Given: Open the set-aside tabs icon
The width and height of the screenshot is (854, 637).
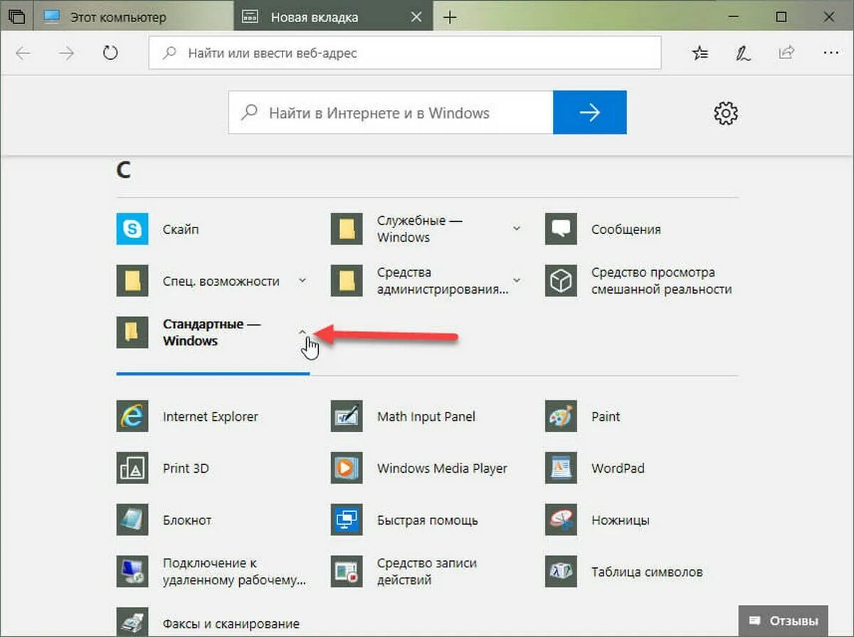Looking at the screenshot, I should (16, 16).
